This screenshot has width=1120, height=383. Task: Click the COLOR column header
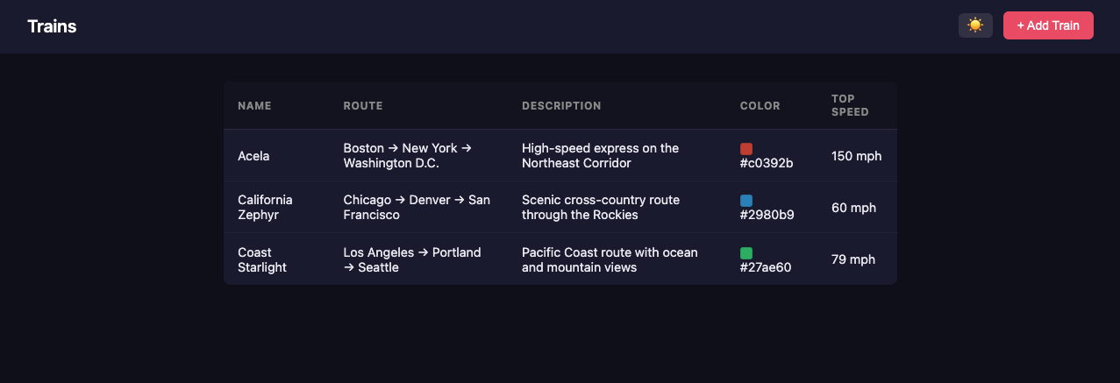pos(760,106)
